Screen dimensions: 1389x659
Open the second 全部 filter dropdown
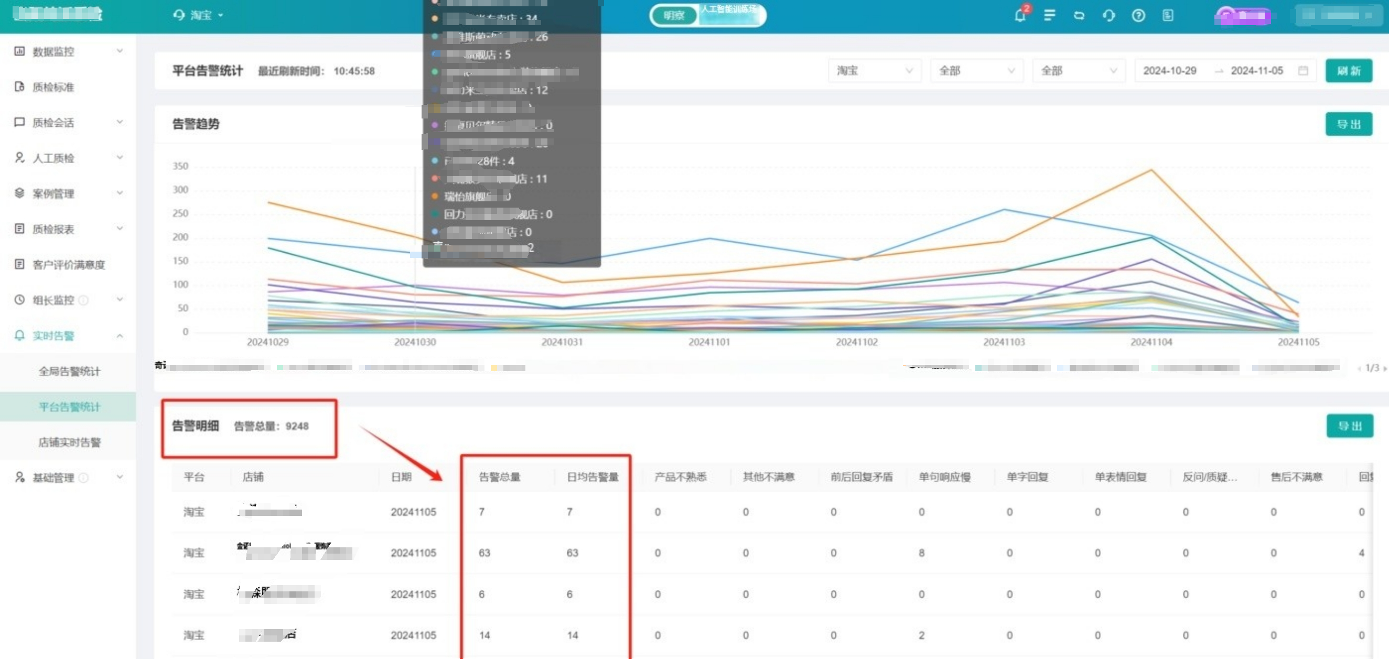point(1079,71)
